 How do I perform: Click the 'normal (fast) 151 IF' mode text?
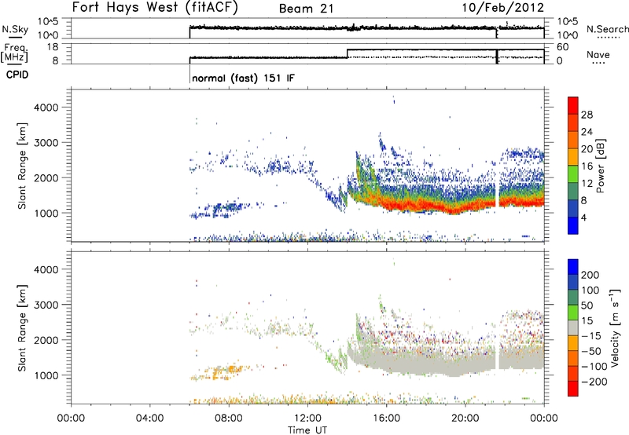(x=243, y=78)
